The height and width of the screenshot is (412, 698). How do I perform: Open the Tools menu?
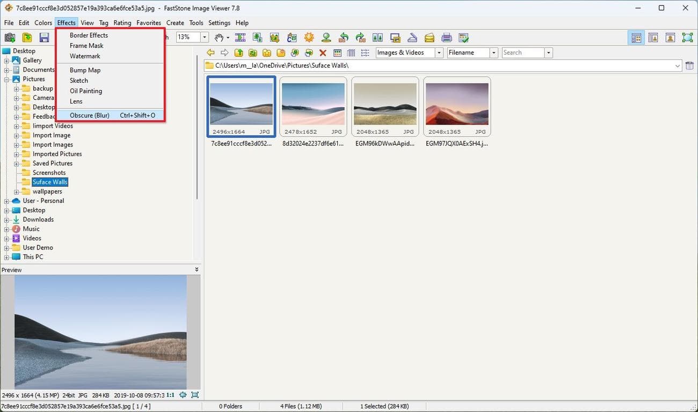196,23
